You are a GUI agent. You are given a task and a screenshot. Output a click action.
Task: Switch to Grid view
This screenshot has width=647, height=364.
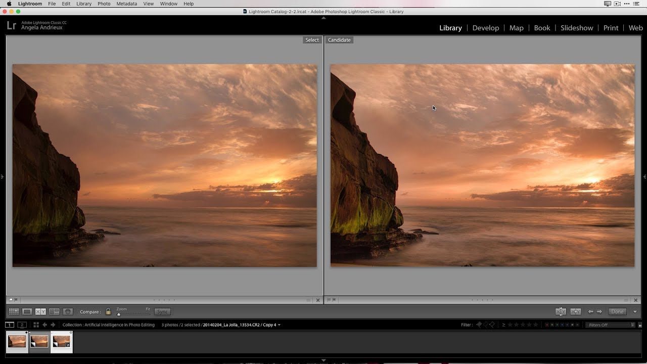[x=14, y=311]
